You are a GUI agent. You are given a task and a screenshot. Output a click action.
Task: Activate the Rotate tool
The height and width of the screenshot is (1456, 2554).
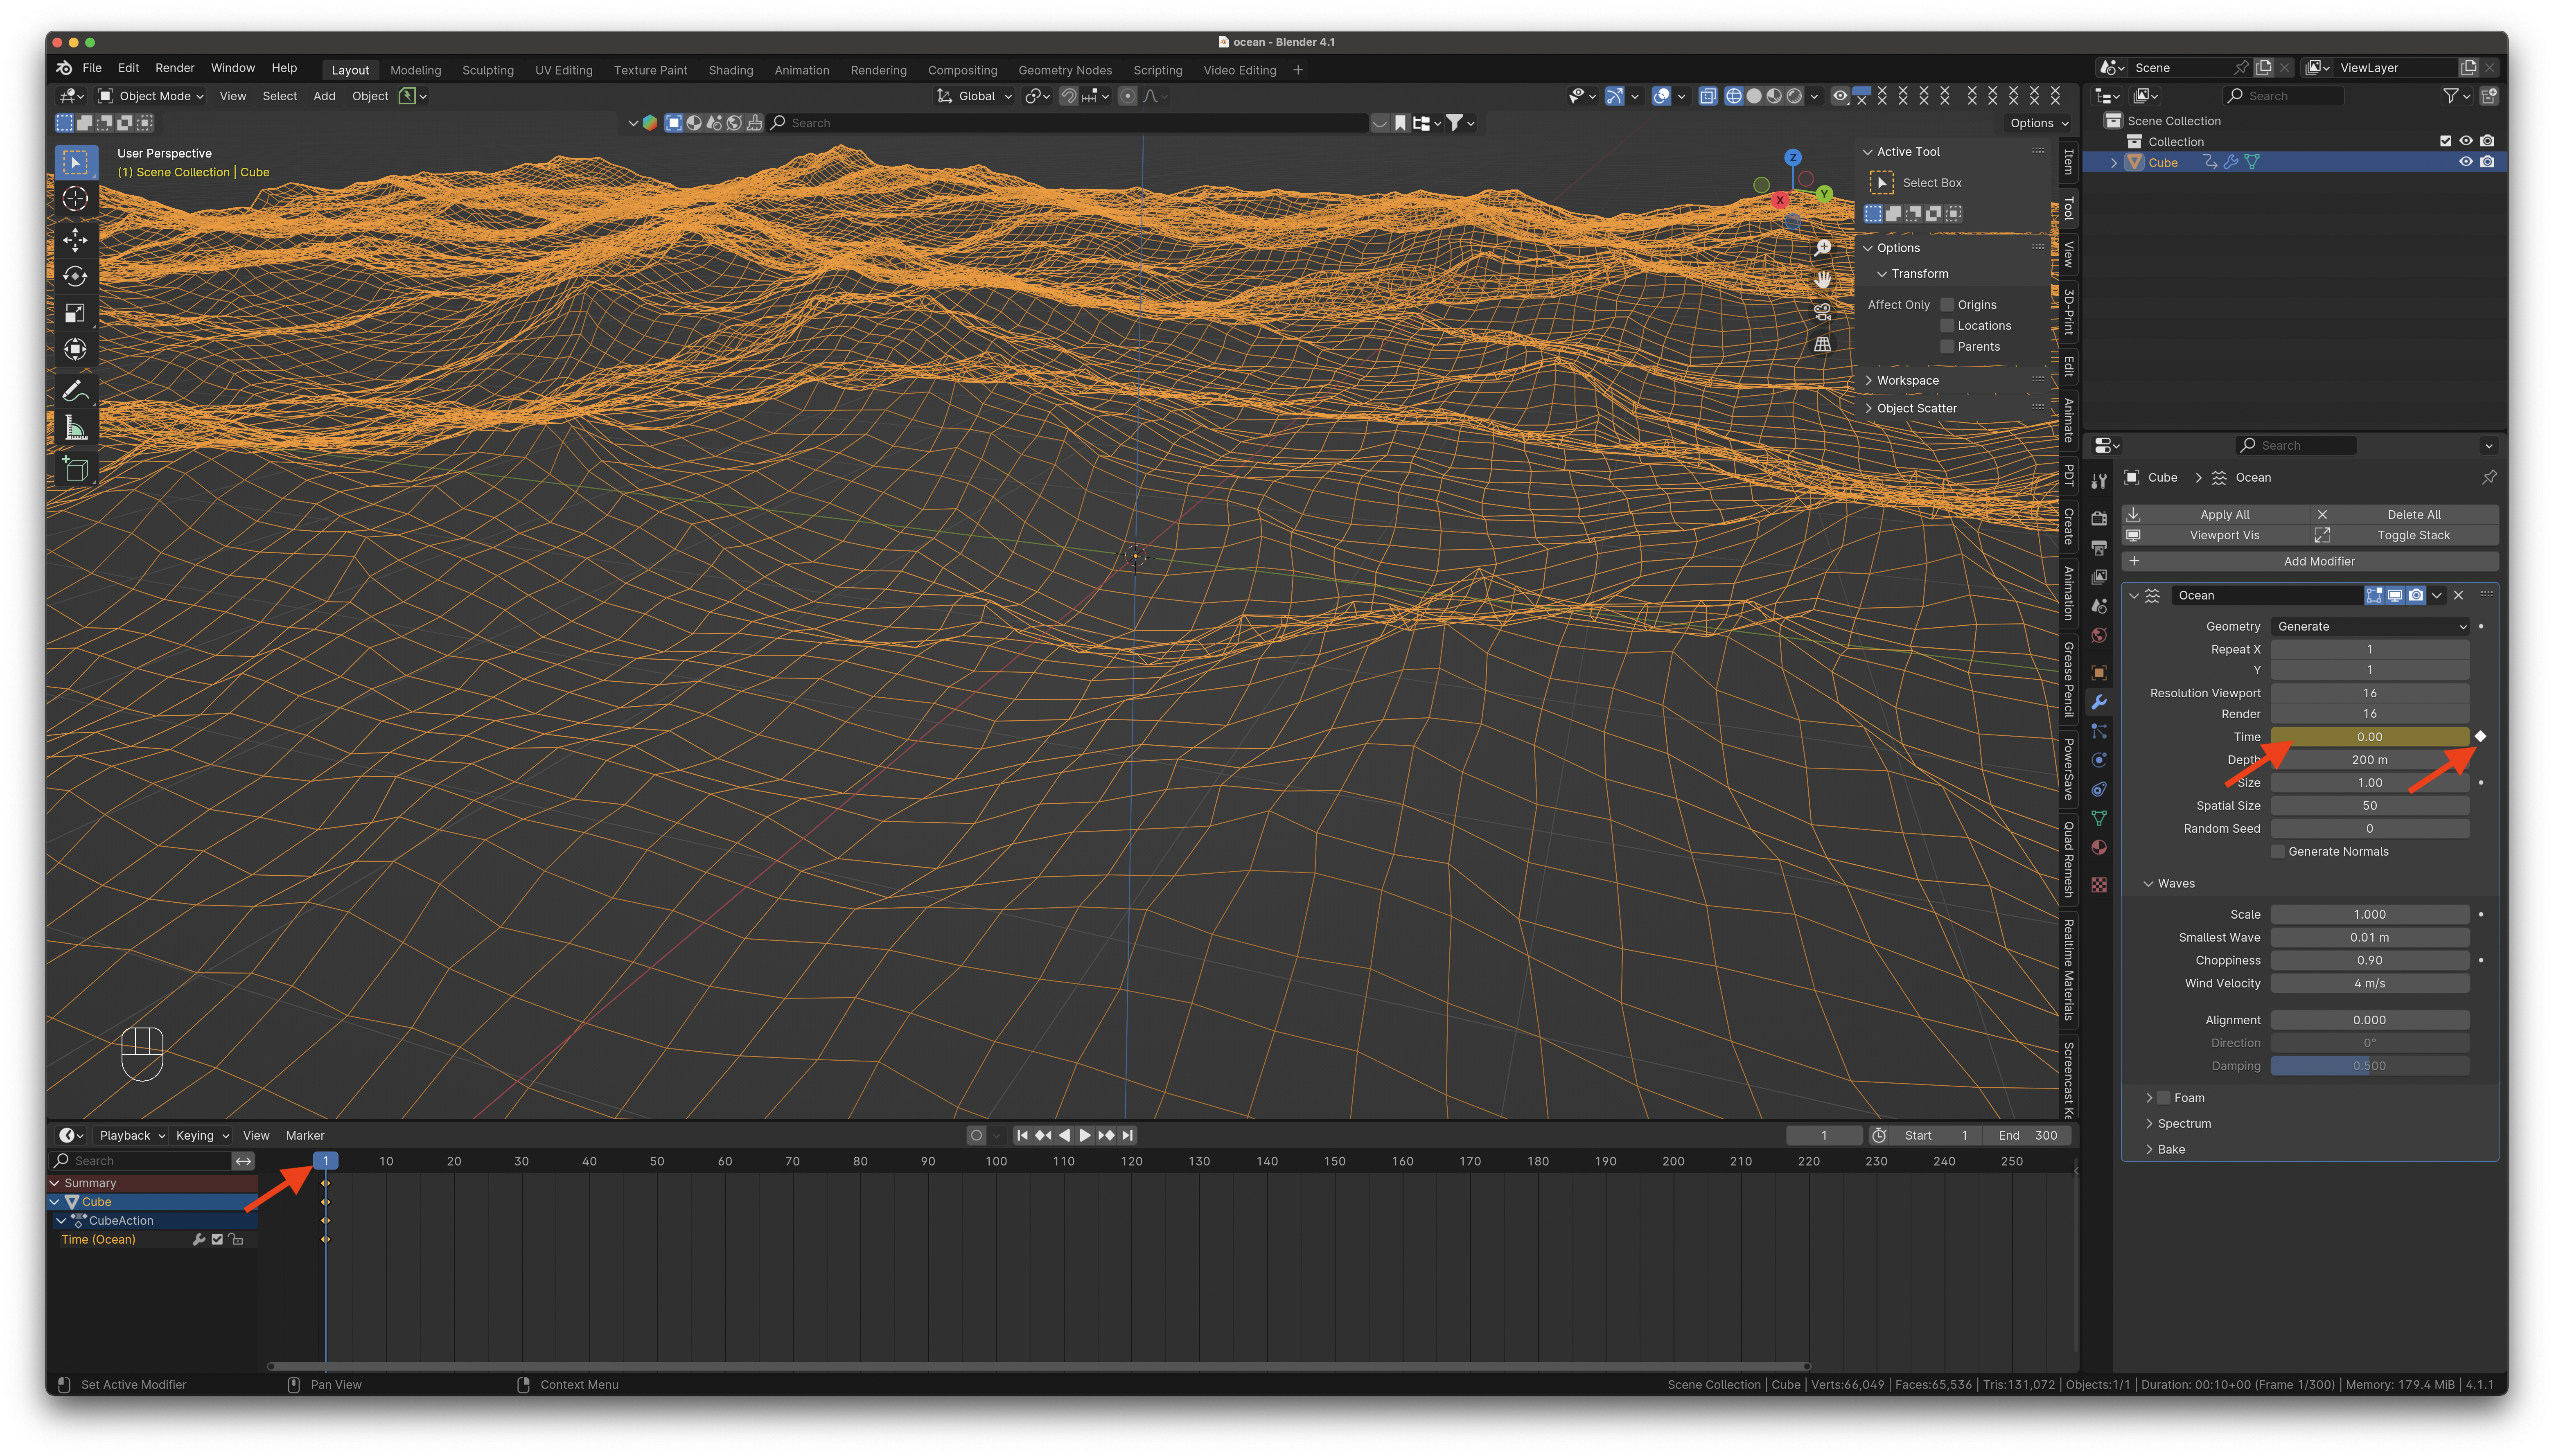coord(75,276)
